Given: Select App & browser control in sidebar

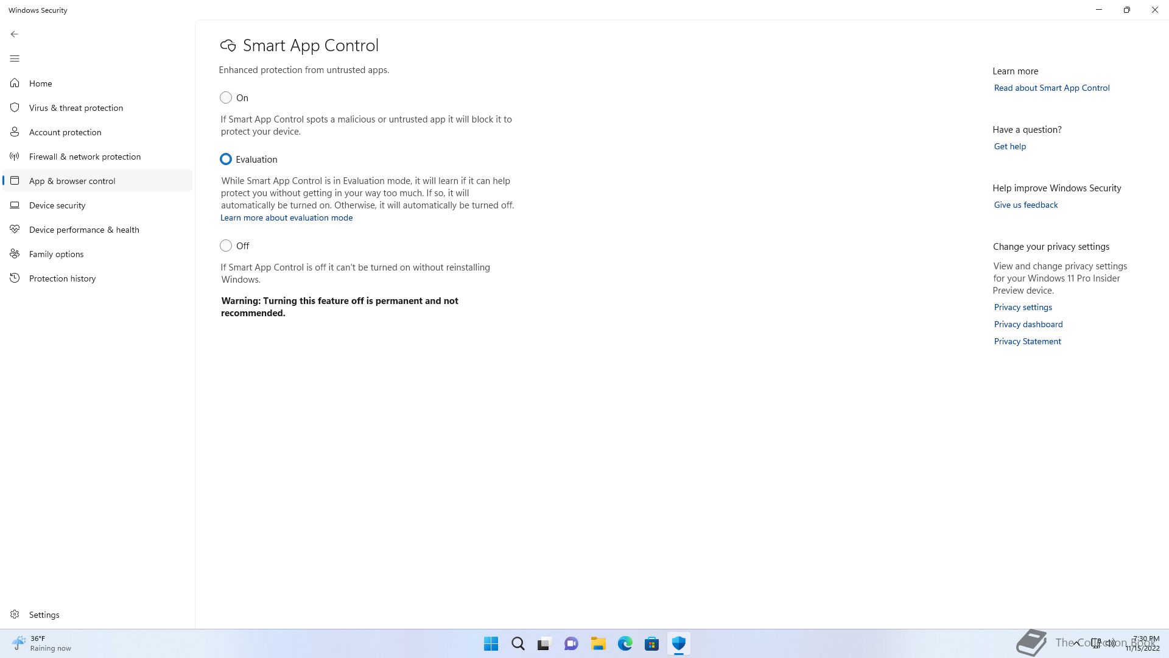Looking at the screenshot, I should pos(97,180).
